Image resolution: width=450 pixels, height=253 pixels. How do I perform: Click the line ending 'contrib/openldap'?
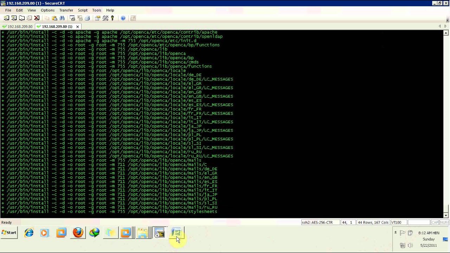112,37
